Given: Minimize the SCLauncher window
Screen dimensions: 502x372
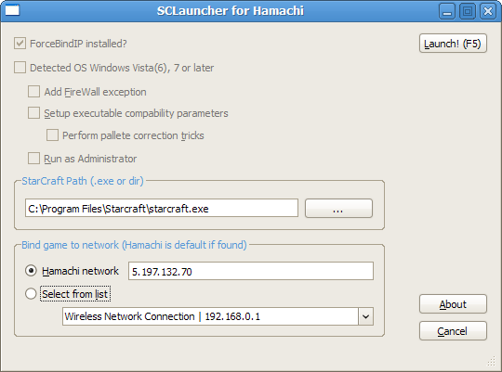Looking at the screenshot, I should pos(447,11).
